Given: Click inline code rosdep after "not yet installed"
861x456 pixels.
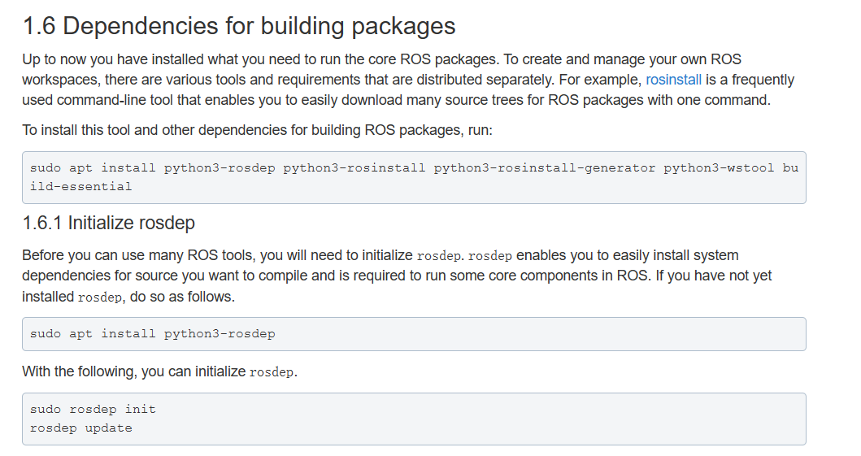Looking at the screenshot, I should click(x=101, y=297).
